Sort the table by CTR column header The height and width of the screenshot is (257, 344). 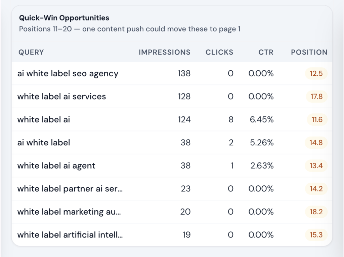click(266, 52)
